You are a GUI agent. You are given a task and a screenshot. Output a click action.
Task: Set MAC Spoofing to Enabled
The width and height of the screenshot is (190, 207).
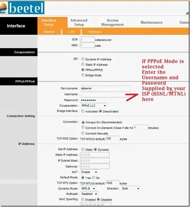(83, 199)
